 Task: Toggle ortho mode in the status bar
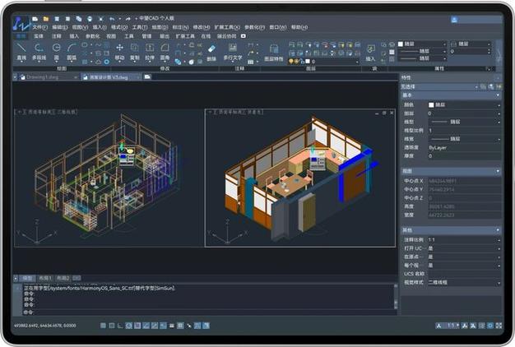click(120, 326)
